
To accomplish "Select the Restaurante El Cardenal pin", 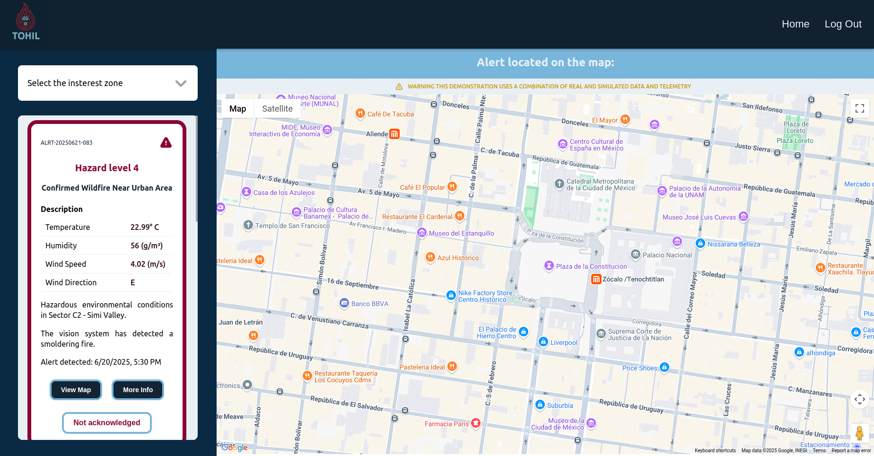I will [459, 216].
